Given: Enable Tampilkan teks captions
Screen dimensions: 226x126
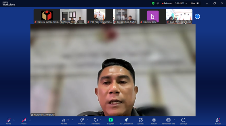Looking at the screenshot, I should [168, 121].
